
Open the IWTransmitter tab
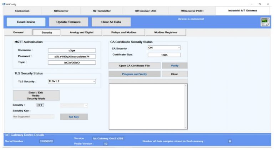click(102, 11)
